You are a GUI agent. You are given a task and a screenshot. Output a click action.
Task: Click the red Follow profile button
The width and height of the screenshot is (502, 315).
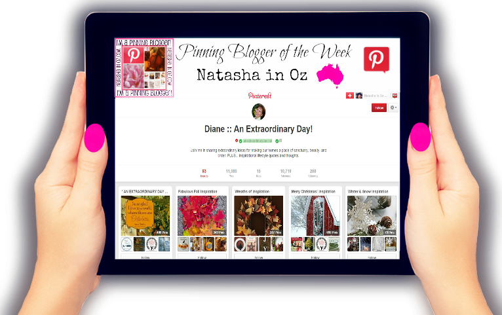click(379, 108)
